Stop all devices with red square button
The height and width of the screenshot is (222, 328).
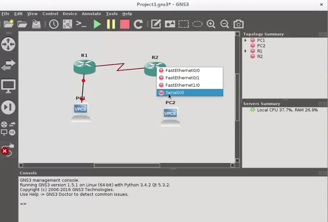click(125, 24)
